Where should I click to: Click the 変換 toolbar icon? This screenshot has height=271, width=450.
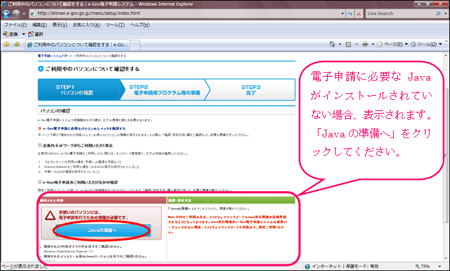[11, 34]
